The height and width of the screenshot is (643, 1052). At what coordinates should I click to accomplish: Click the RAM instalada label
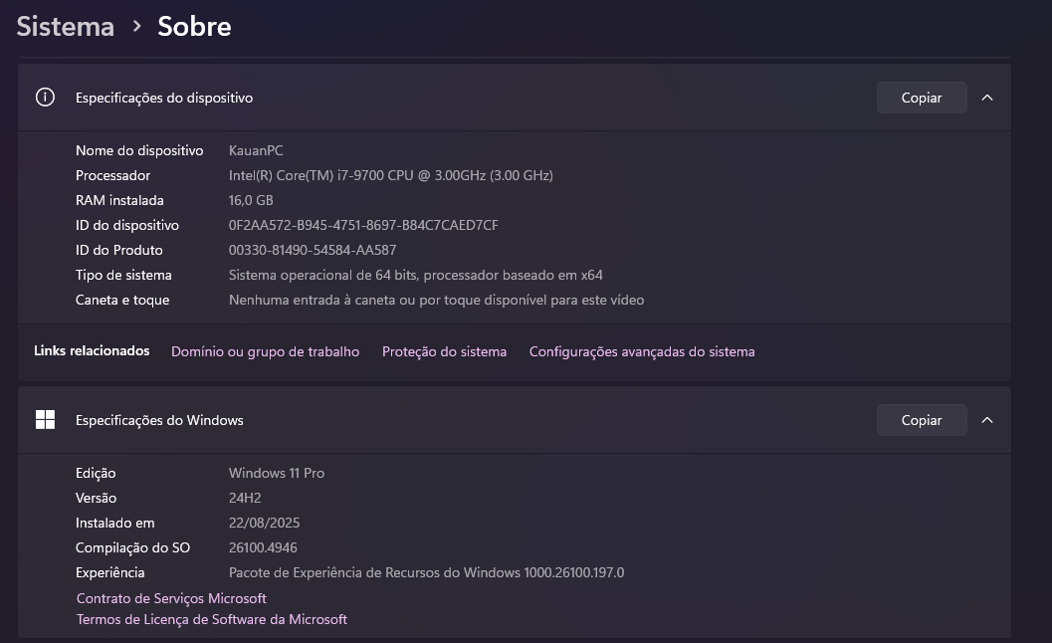[119, 200]
